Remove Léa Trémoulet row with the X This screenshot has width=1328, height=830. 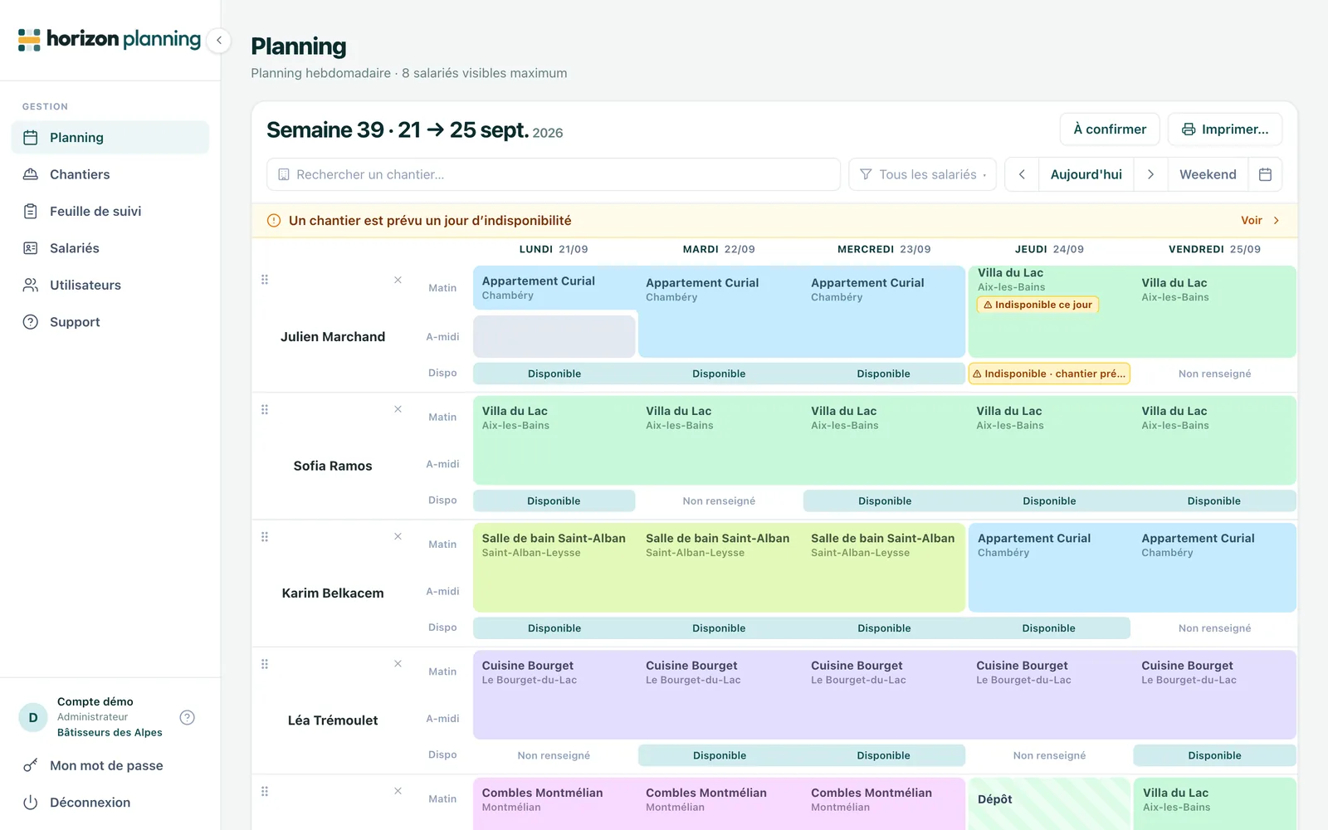[398, 664]
